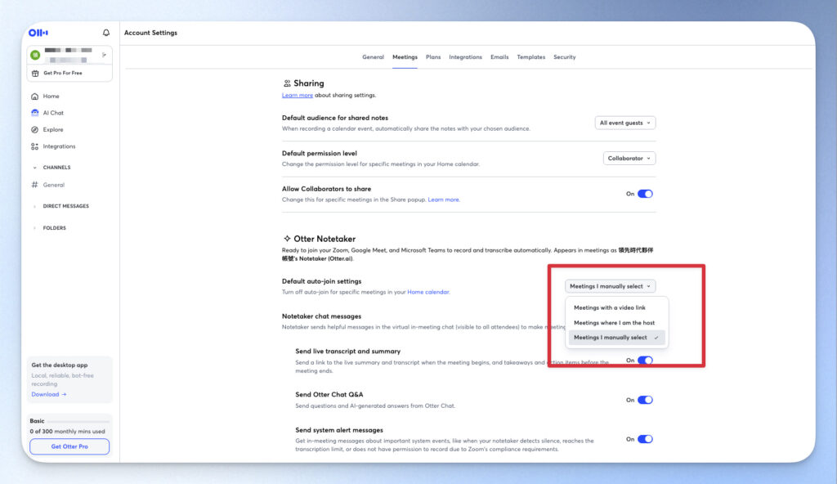Screen dimensions: 837x484
Task: Open All event guests audience dropdown
Action: tap(625, 123)
